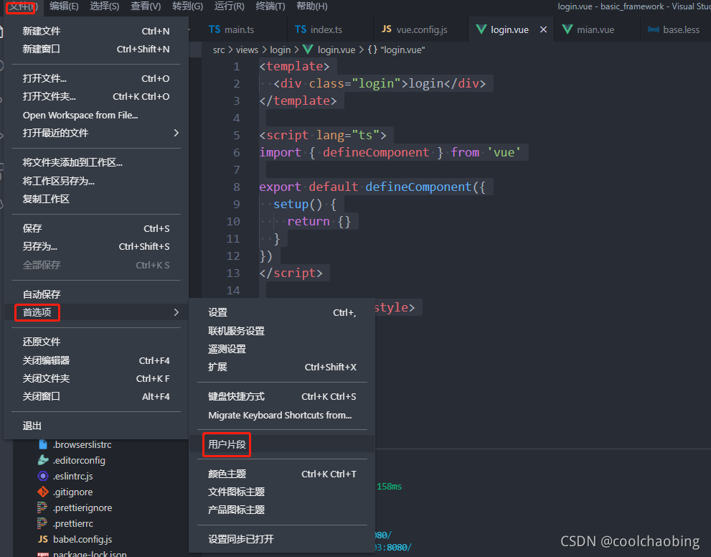Click the git icon beside .gitignore
Image resolution: width=711 pixels, height=557 pixels.
pos(42,492)
